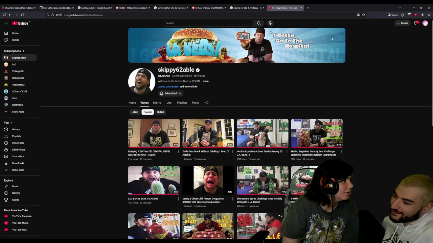Open the YouTube hamburger guide menu
Image resolution: width=433 pixels, height=243 pixels.
click(x=6, y=23)
